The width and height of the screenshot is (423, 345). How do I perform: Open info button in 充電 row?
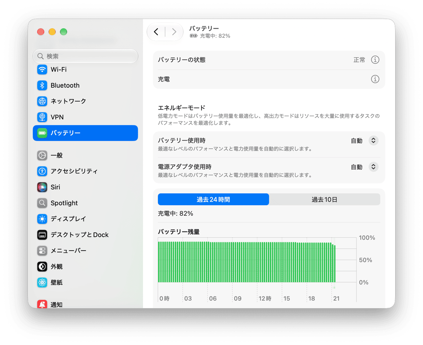pyautogui.click(x=375, y=79)
